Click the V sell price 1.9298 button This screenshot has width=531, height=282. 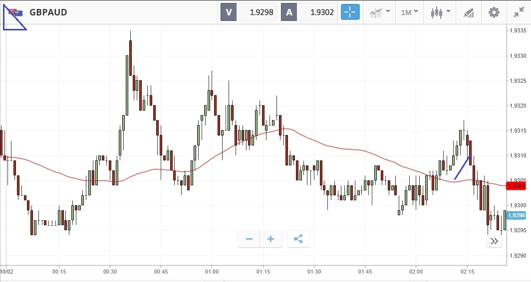coord(249,12)
